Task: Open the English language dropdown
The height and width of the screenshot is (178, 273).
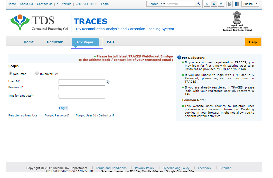Action: (250, 4)
